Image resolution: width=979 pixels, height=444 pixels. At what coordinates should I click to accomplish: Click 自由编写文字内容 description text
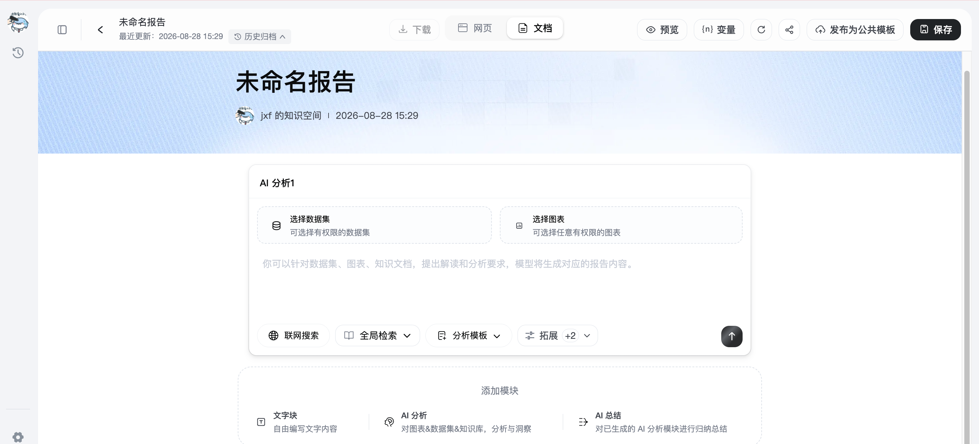(305, 429)
